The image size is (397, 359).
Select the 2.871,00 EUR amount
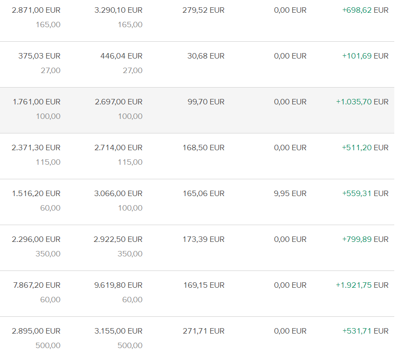tap(36, 10)
